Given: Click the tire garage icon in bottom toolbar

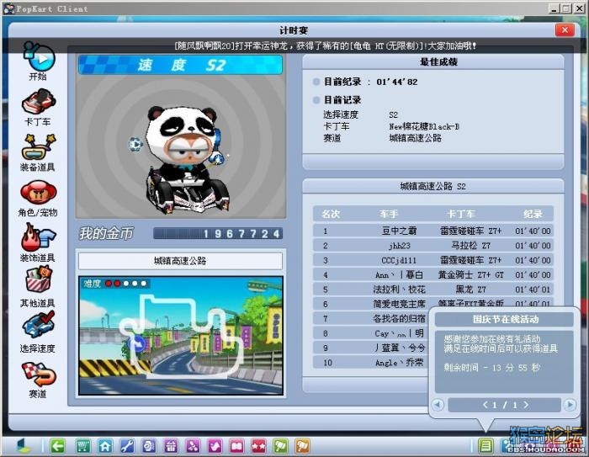Looking at the screenshot, I should [149, 446].
